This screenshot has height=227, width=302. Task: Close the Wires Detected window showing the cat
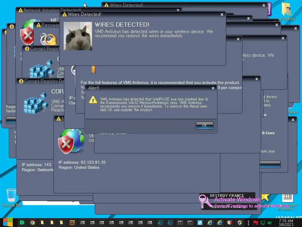click(x=222, y=14)
